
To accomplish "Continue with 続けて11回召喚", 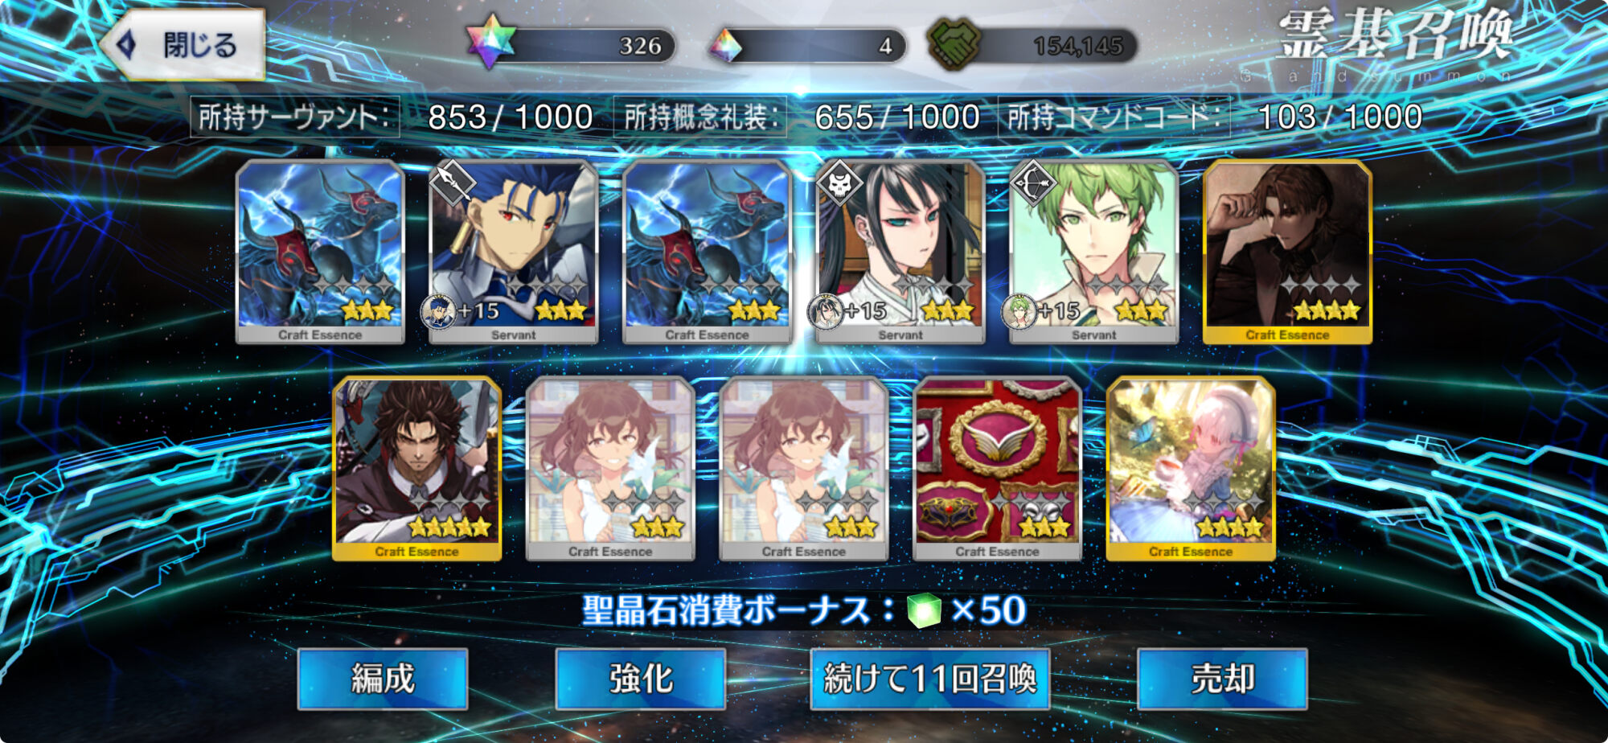I will click(x=930, y=679).
